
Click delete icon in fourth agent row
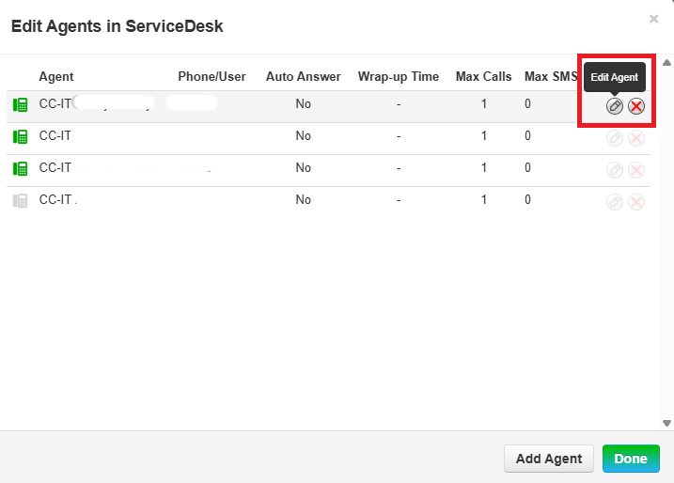(x=636, y=202)
